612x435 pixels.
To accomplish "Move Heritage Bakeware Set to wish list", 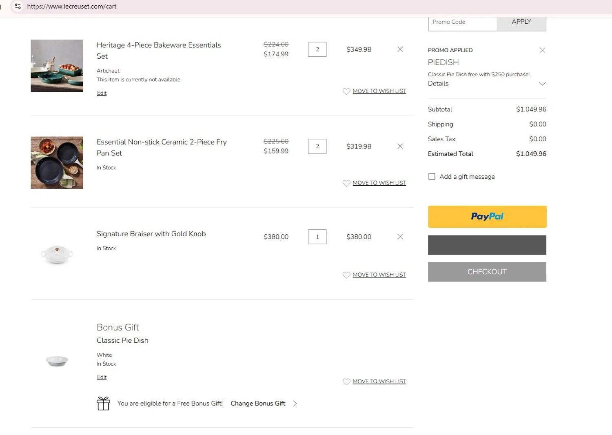I will pyautogui.click(x=379, y=91).
